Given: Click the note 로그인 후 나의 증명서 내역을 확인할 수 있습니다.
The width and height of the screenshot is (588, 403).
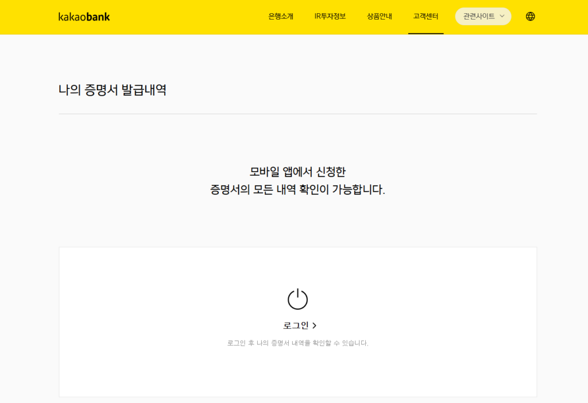Looking at the screenshot, I should pyautogui.click(x=298, y=343).
